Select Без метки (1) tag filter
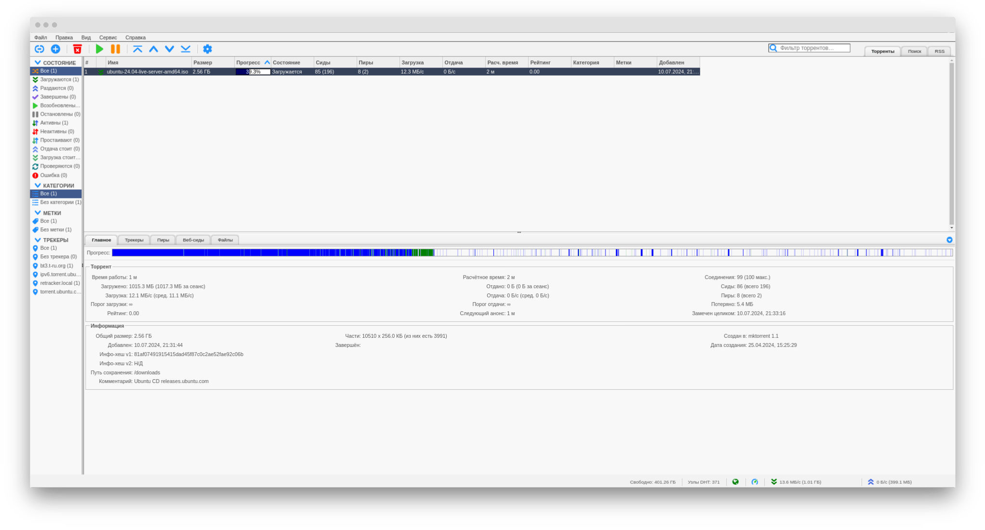The image size is (985, 530). tap(56, 230)
